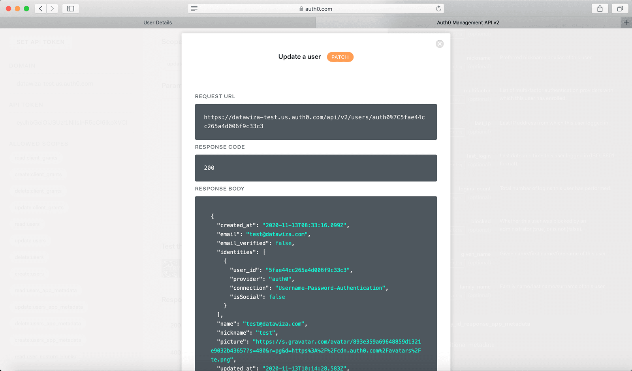Click the ALLOWED SCOPES heading

(39, 144)
